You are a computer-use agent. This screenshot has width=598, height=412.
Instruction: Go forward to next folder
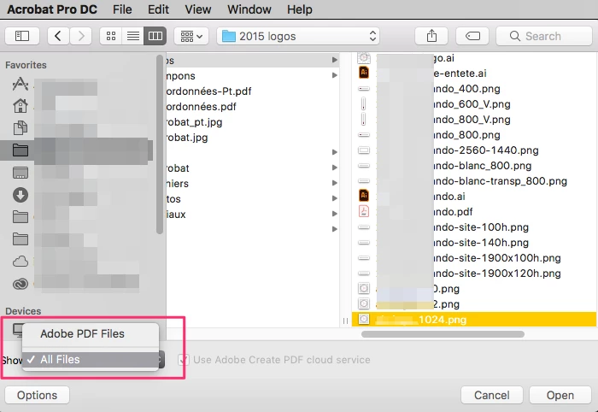point(81,36)
